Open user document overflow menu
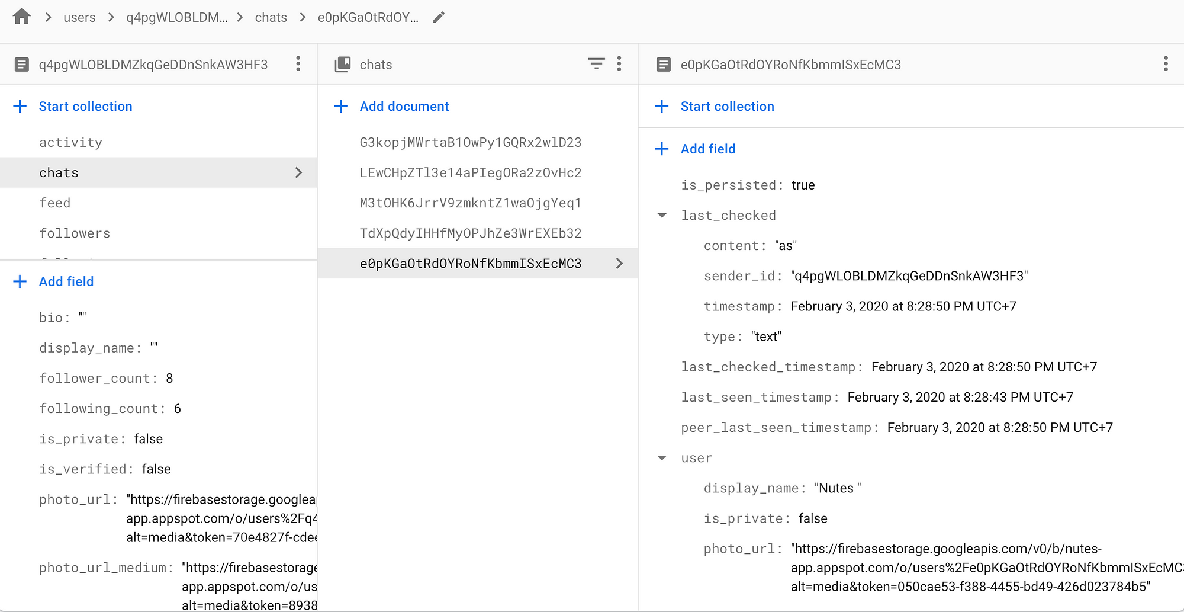 point(298,64)
